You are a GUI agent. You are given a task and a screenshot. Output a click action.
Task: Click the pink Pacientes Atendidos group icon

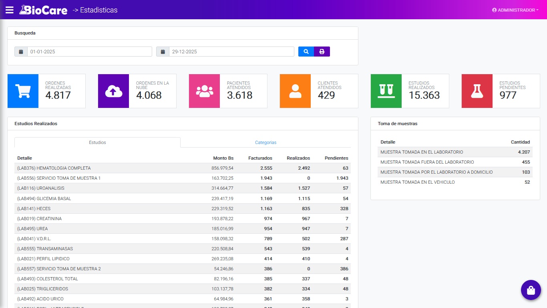point(204,91)
